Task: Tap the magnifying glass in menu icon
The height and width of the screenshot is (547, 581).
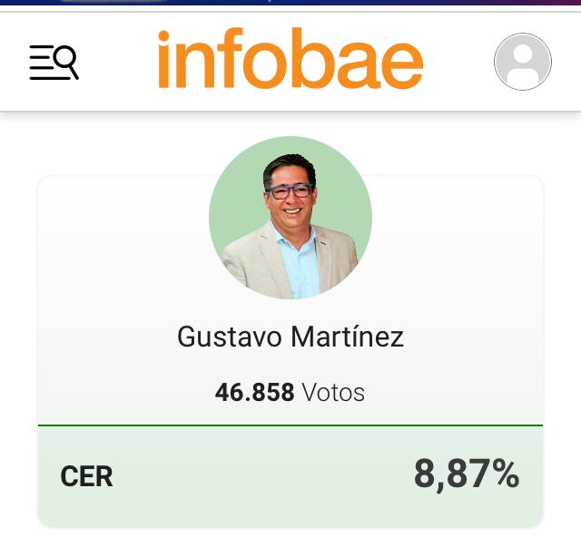Action: click(x=66, y=62)
